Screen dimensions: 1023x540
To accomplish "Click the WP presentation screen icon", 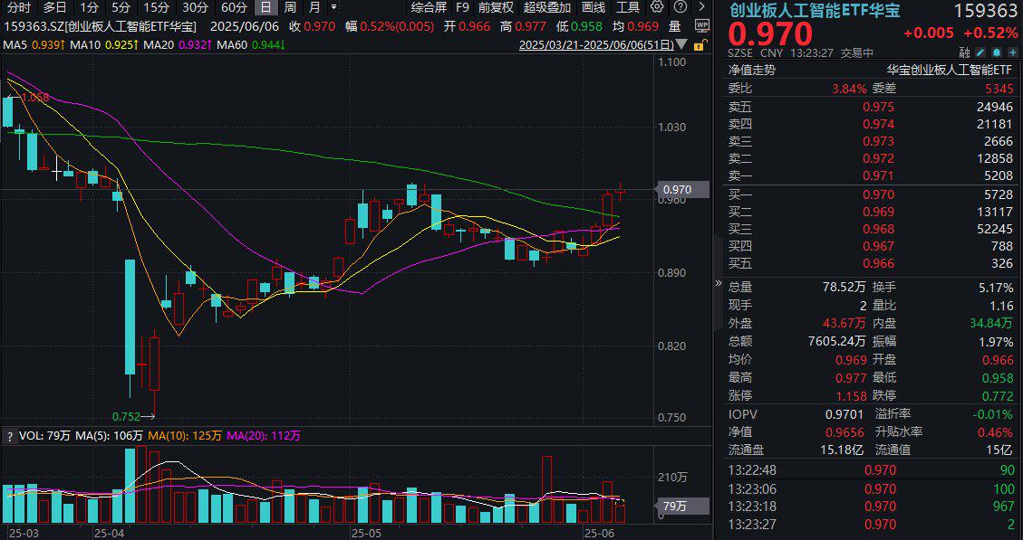I will coord(702,26).
